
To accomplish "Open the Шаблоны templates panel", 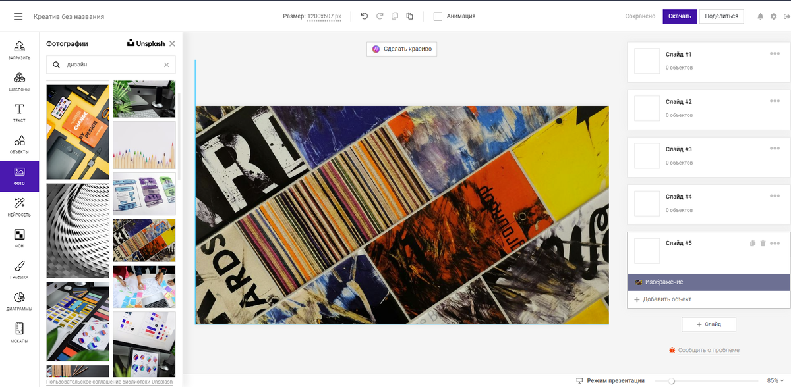I will coord(19,82).
